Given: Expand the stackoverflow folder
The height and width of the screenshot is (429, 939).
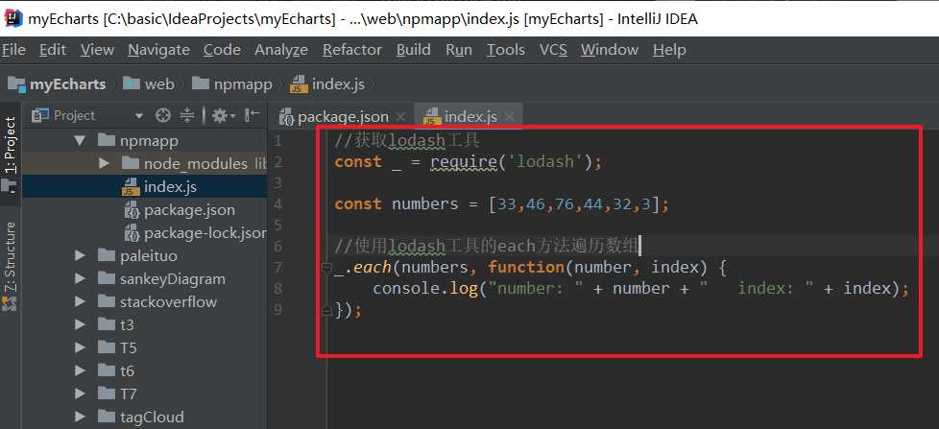Looking at the screenshot, I should pyautogui.click(x=81, y=301).
